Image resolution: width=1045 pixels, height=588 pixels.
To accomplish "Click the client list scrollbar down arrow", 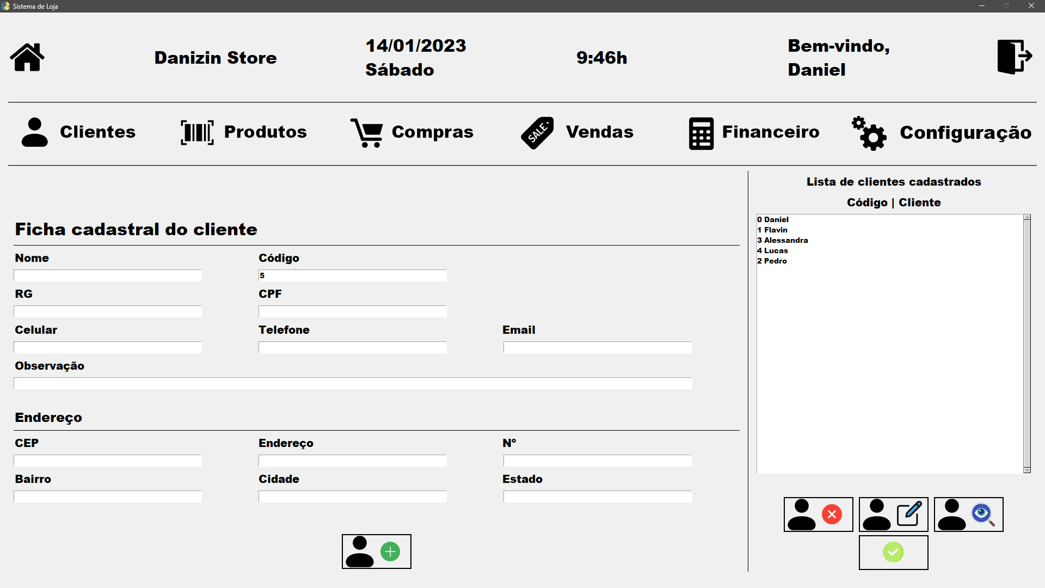I will (x=1026, y=469).
